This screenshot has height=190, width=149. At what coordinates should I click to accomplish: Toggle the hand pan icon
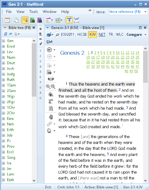coord(51,117)
